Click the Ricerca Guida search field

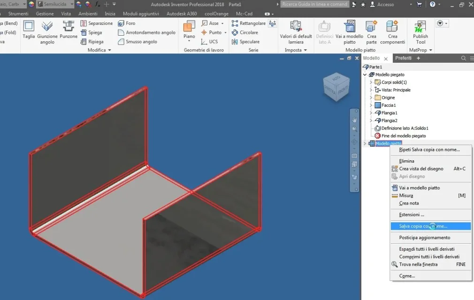[315, 4]
